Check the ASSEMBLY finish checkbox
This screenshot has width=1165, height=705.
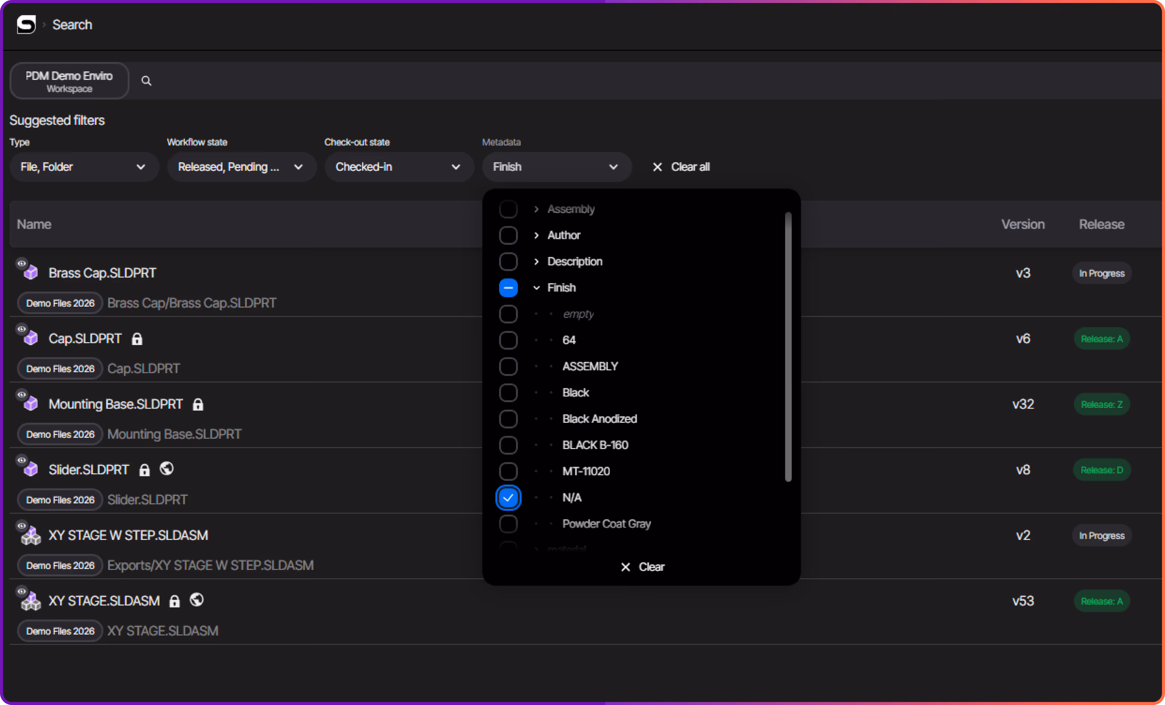point(508,366)
